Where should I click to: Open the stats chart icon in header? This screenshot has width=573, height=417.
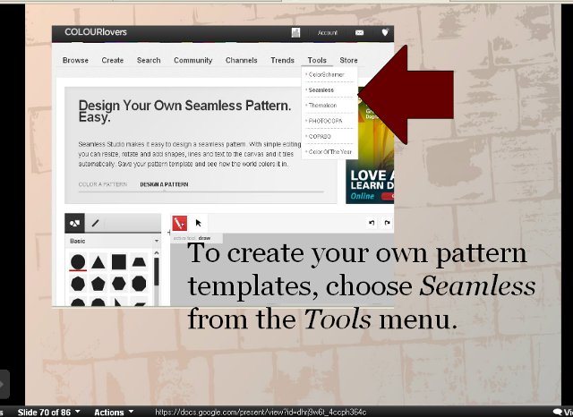click(x=295, y=32)
